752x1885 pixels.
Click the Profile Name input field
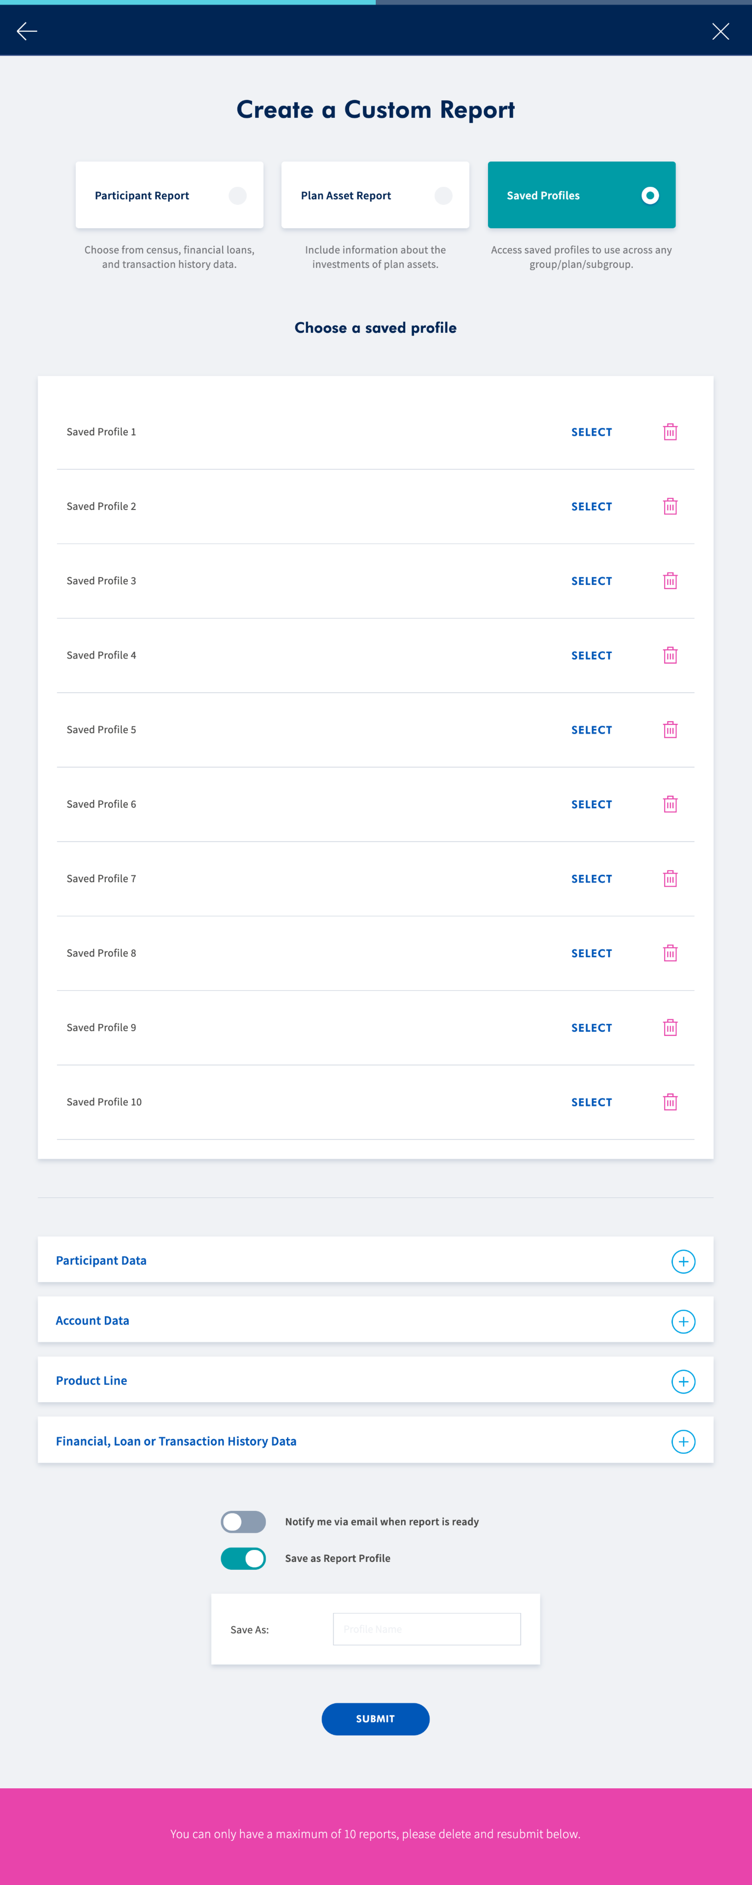point(427,1629)
